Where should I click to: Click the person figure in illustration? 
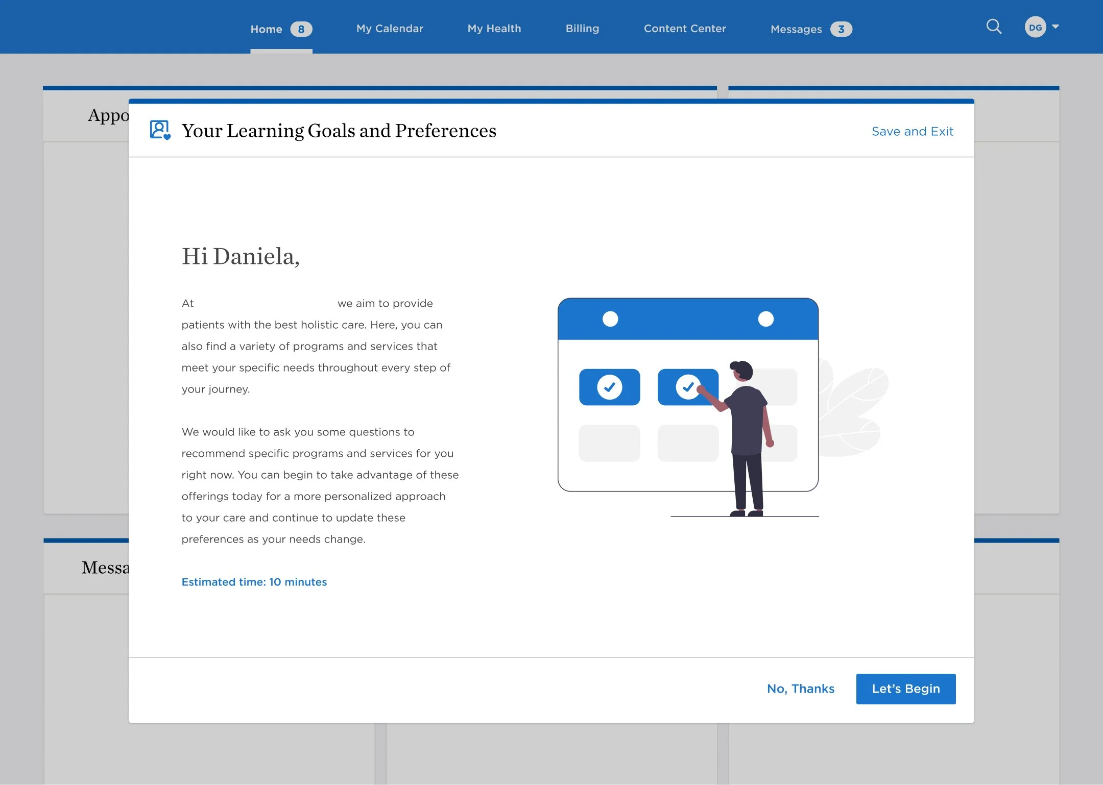(x=747, y=434)
